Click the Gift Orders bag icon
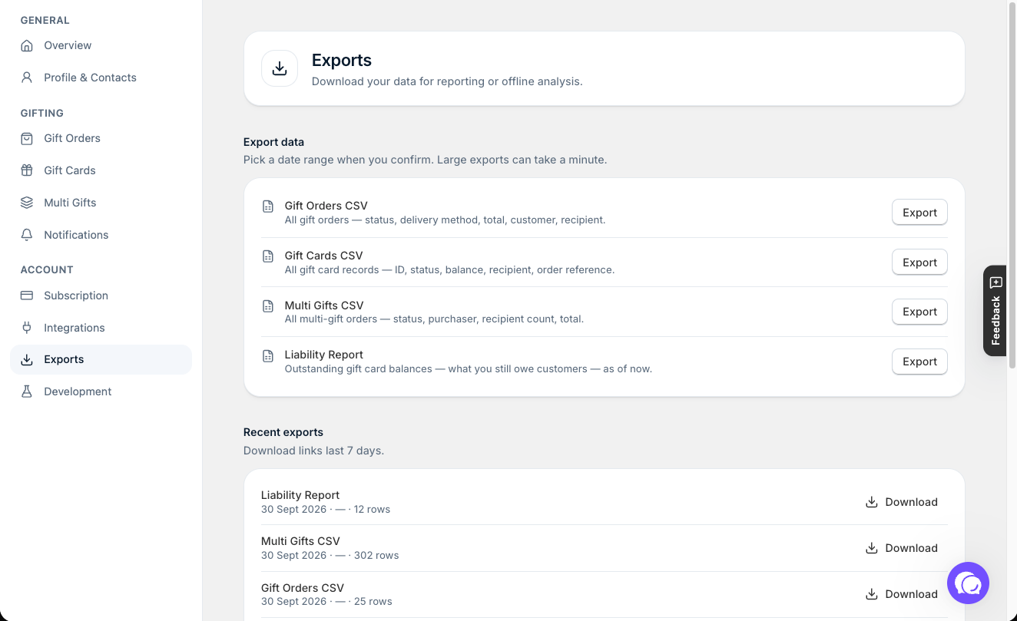The width and height of the screenshot is (1017, 621). (x=27, y=138)
